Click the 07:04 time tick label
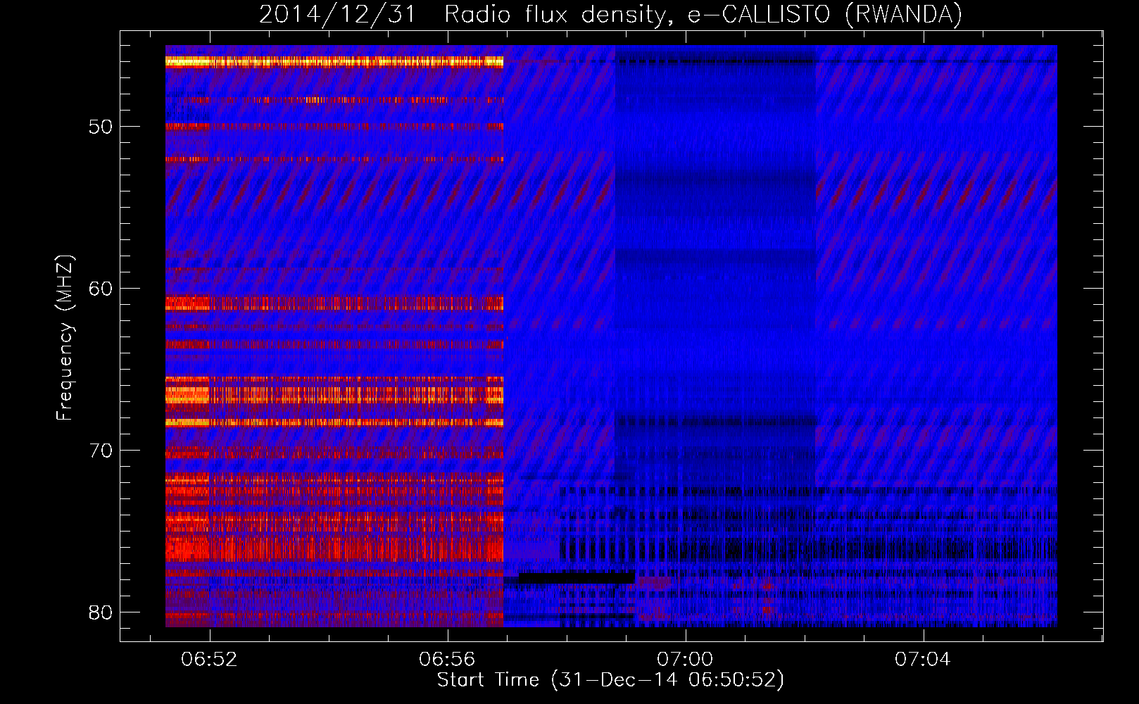 [923, 660]
